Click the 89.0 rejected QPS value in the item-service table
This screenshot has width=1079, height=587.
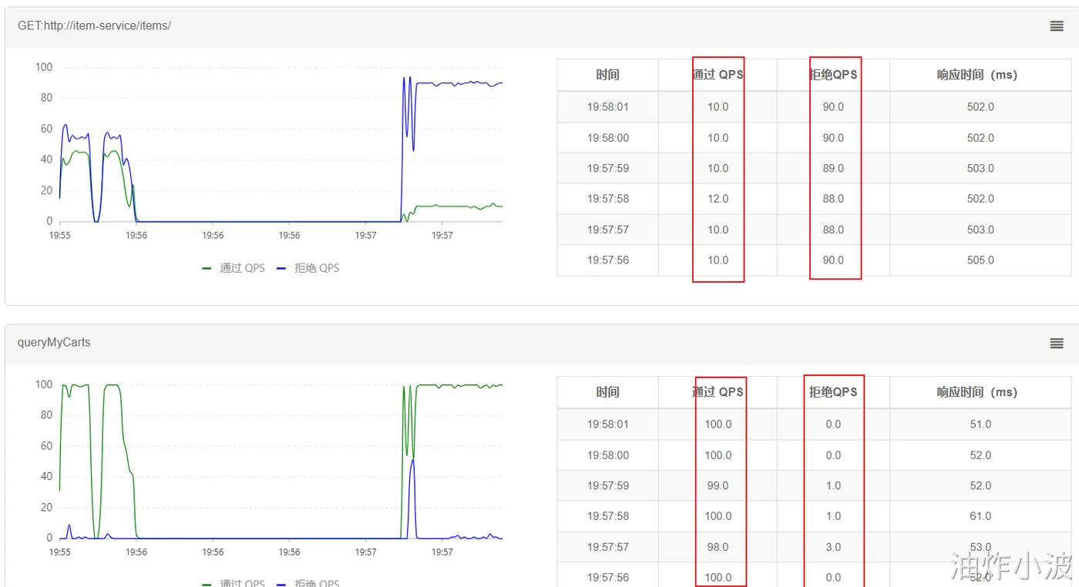(833, 168)
